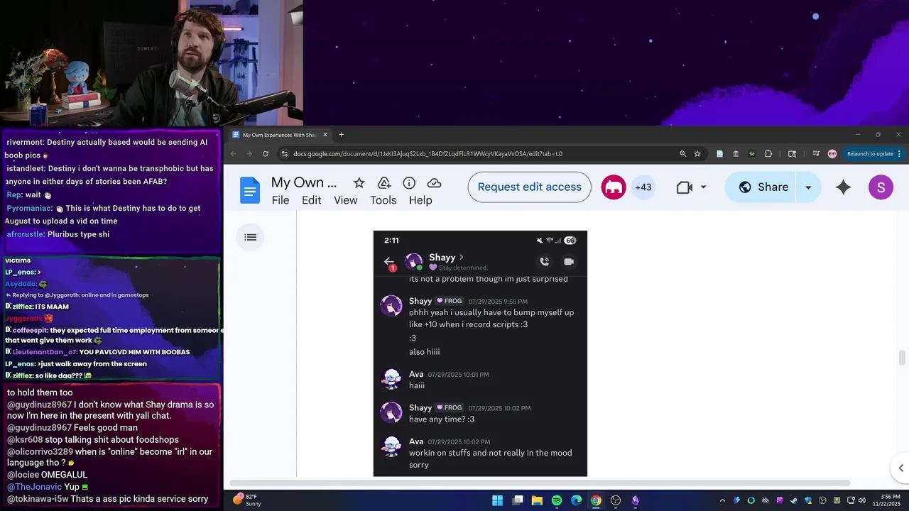Expand the Meet call dropdown arrow
Image resolution: width=909 pixels, height=511 pixels.
tap(703, 187)
